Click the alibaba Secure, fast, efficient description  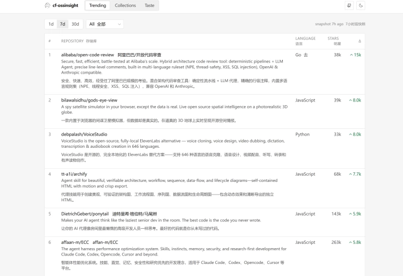pos(172,67)
